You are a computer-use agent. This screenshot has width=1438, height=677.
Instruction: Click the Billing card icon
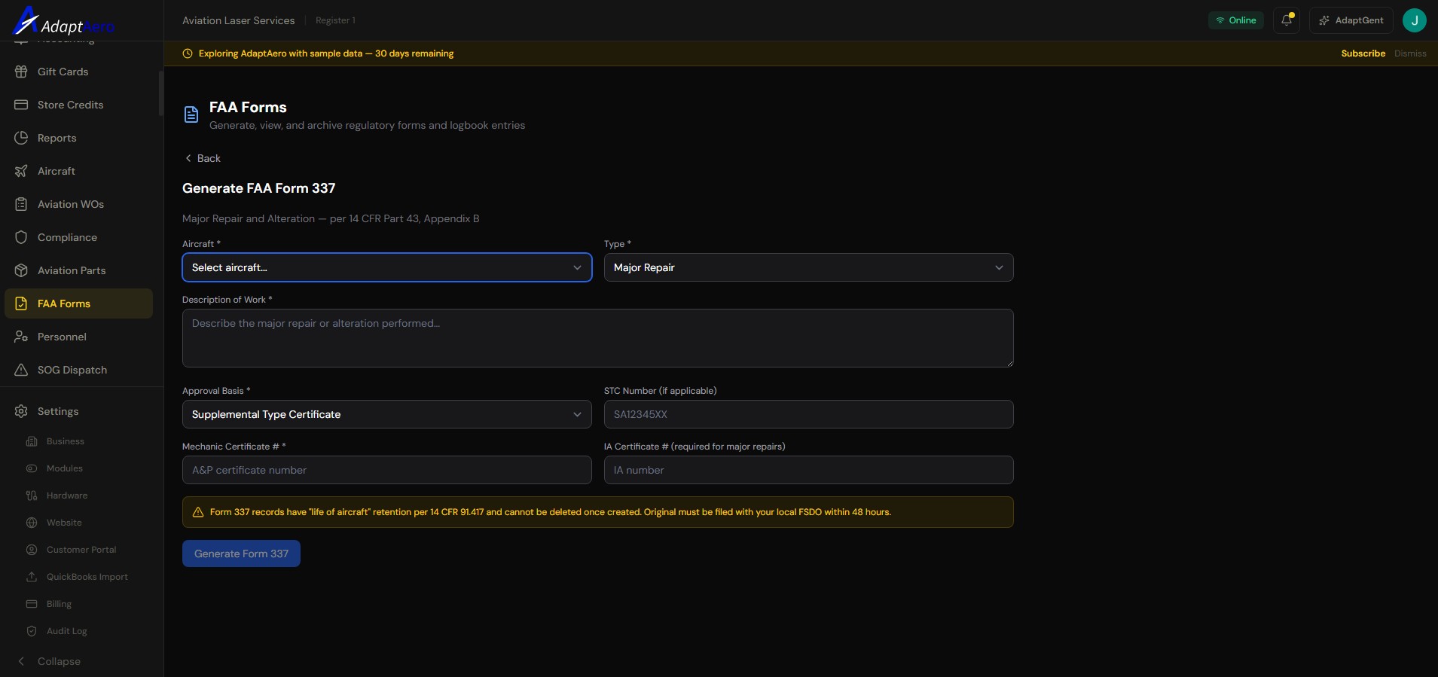(32, 604)
